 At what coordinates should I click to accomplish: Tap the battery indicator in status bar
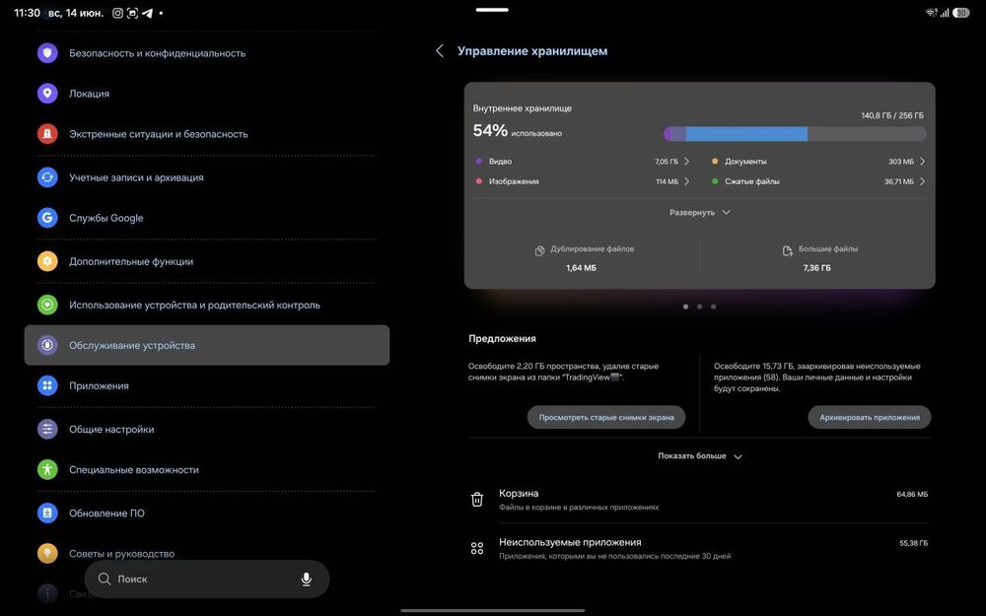(x=960, y=13)
